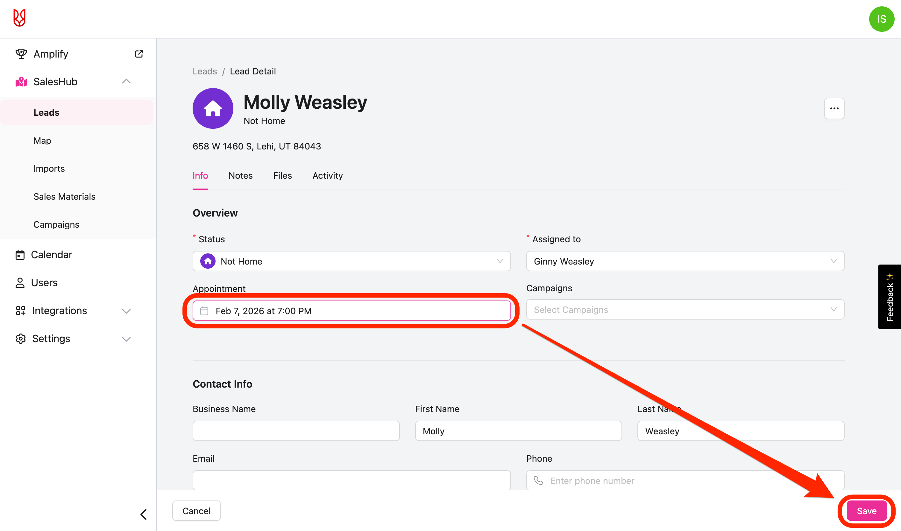Image resolution: width=901 pixels, height=531 pixels.
Task: Switch to the Notes tab
Action: point(240,176)
